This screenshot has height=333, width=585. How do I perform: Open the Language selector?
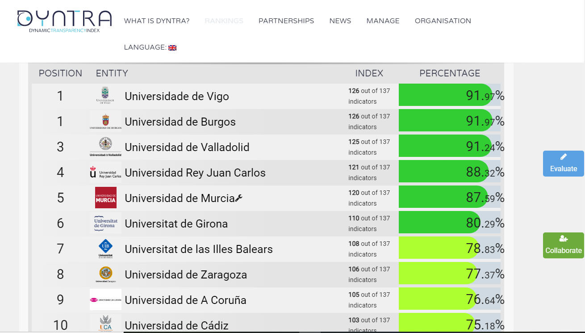point(150,47)
